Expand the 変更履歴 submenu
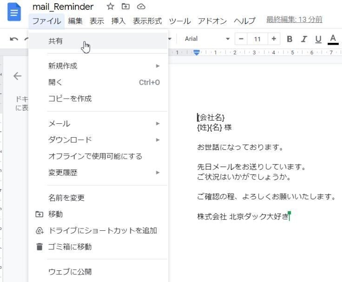 tap(98, 173)
